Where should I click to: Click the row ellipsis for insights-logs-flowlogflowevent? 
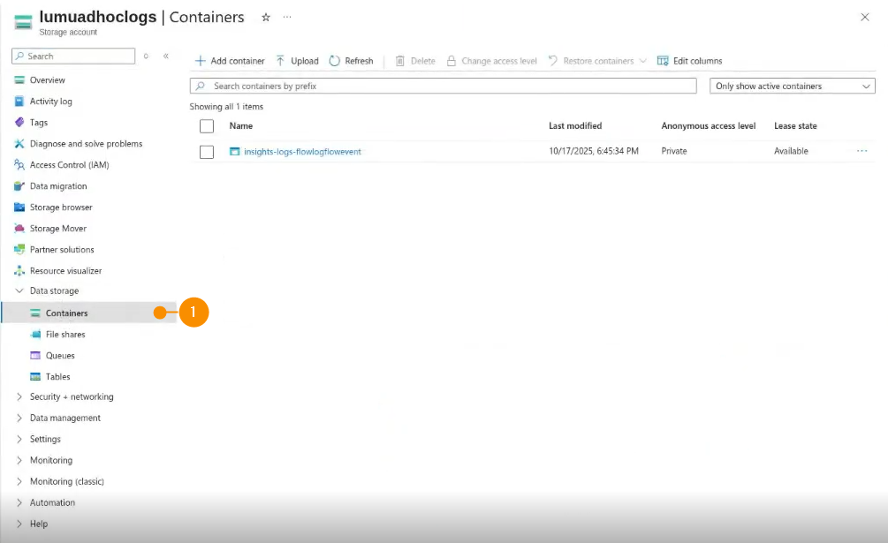(x=861, y=151)
